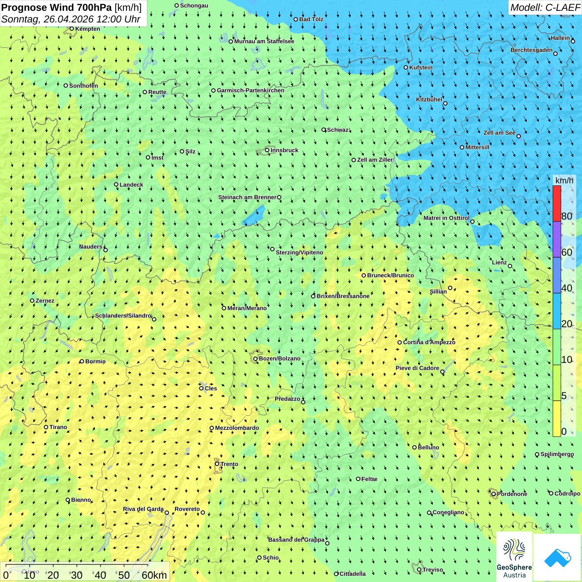Select the dark blue 40–60 km/h legend color
This screenshot has height=582, width=582.
[x=557, y=275]
